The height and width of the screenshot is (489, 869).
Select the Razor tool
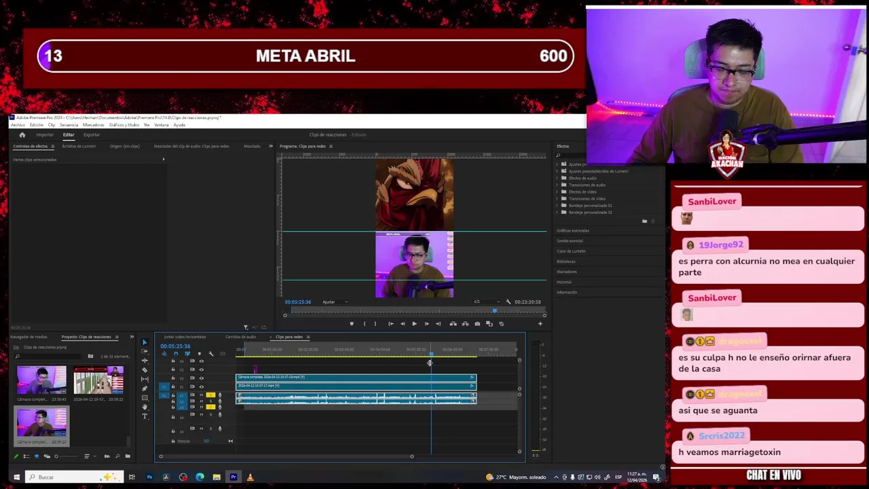[x=145, y=369]
